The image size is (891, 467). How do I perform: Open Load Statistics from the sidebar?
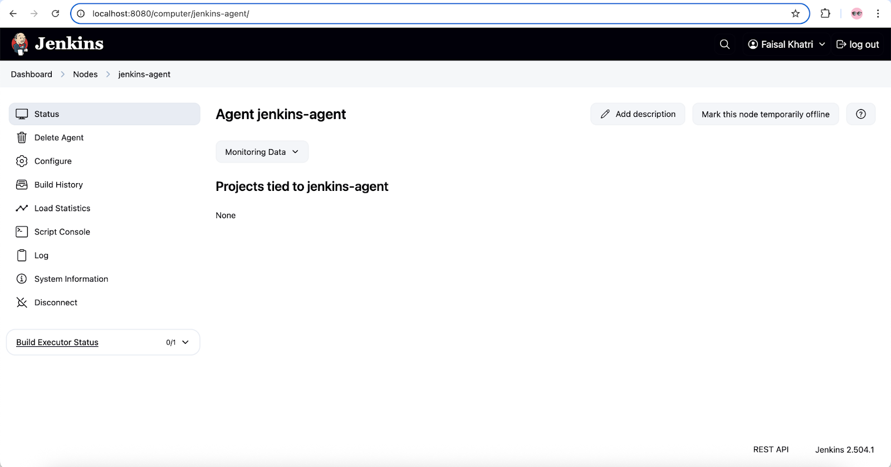(105, 208)
